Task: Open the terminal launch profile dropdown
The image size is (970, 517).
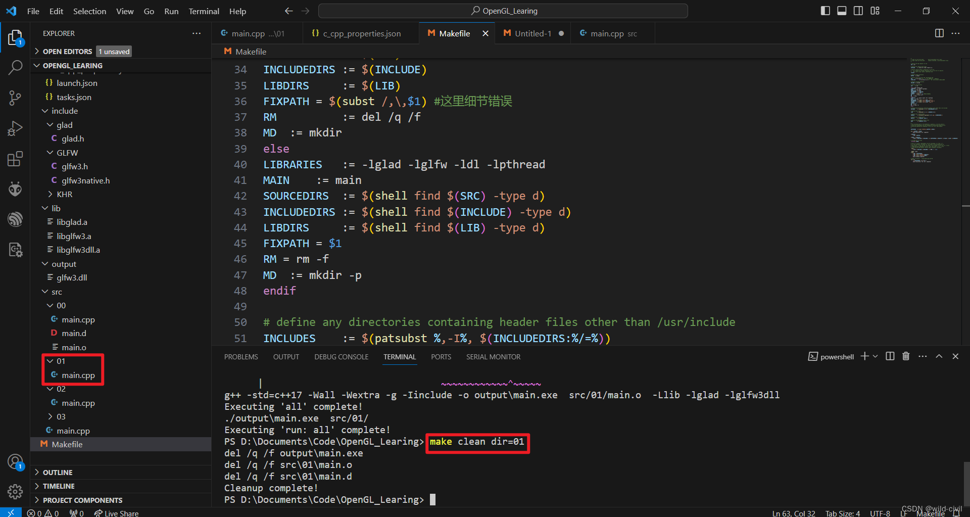Action: coord(876,356)
